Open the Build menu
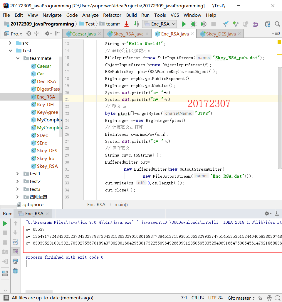 coord(131,15)
